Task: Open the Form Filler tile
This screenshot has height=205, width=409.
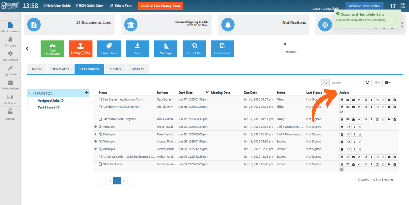Action: point(194,49)
